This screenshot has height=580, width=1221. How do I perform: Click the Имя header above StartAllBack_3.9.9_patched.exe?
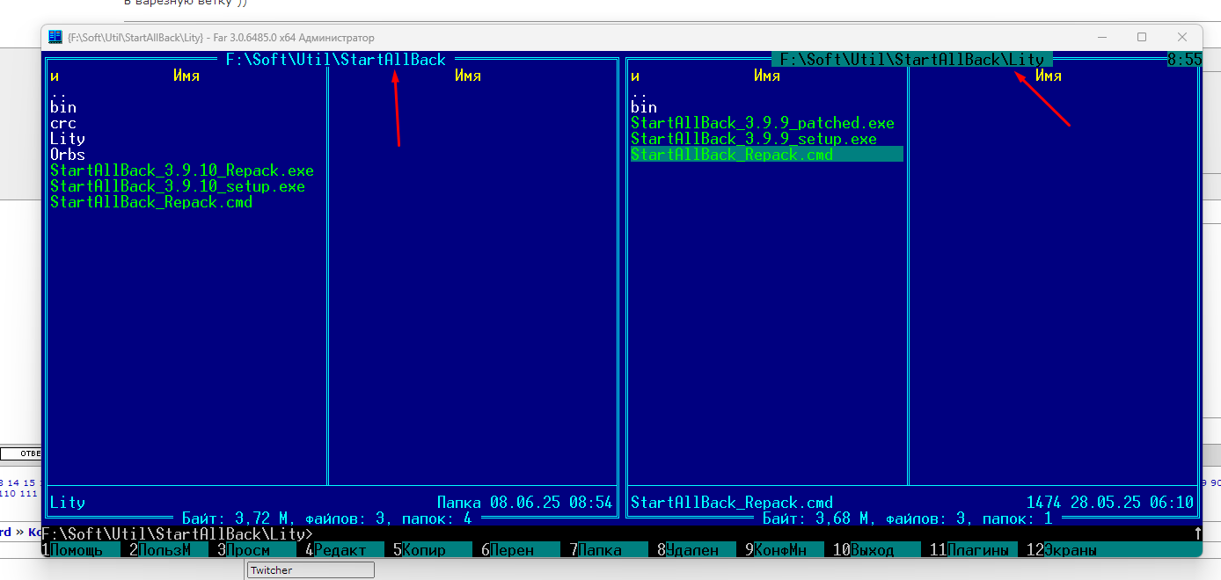click(x=767, y=76)
